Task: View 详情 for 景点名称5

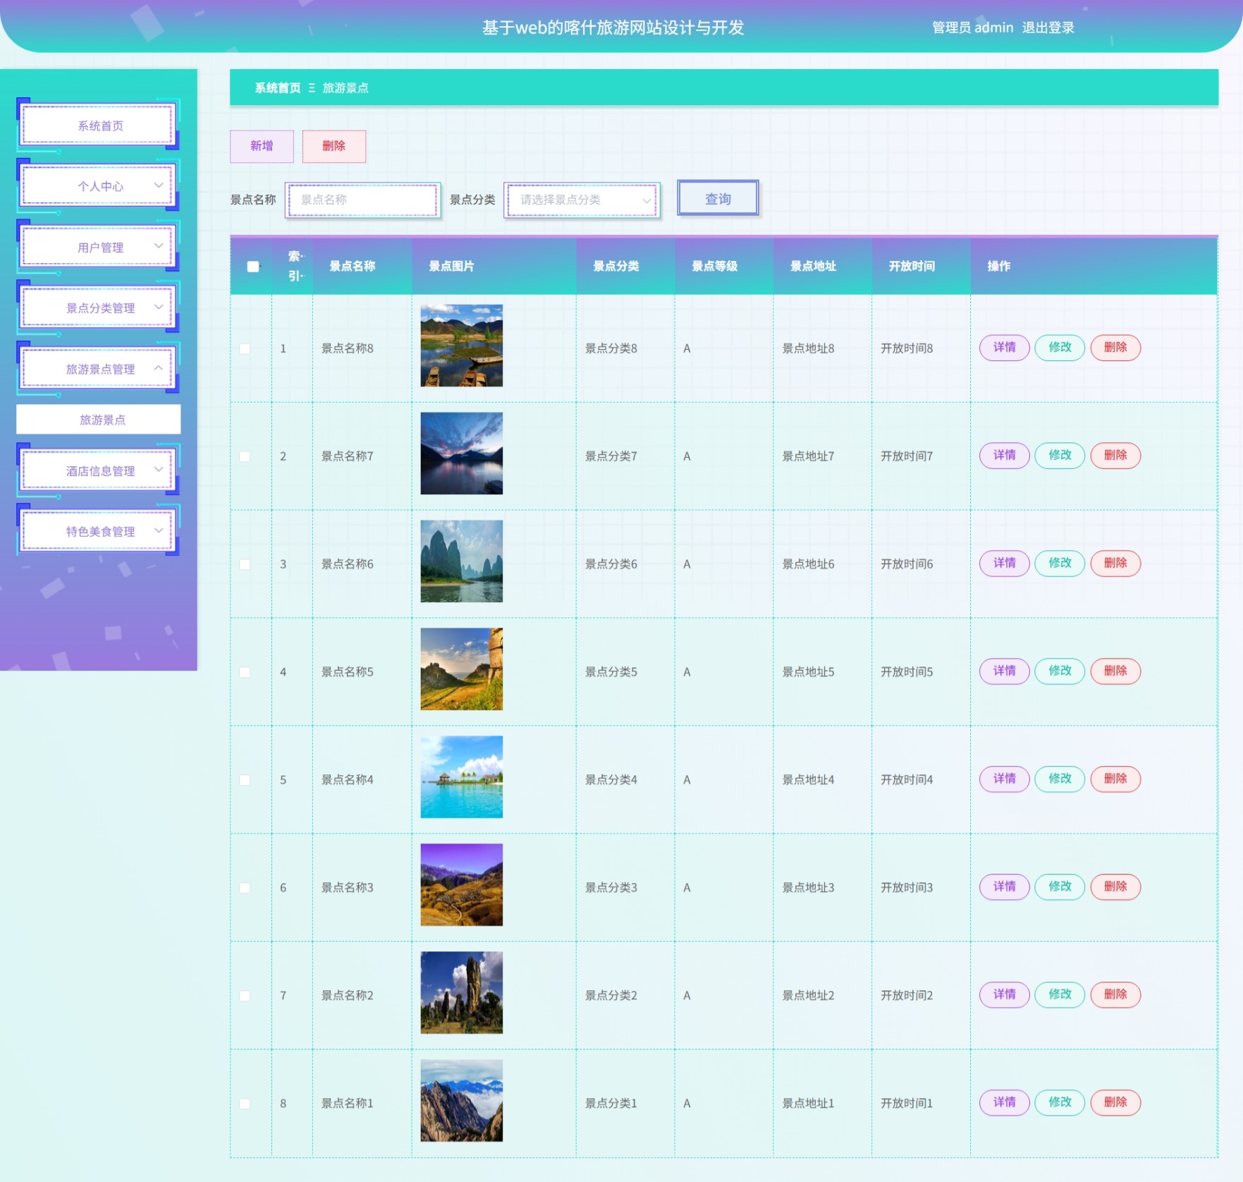Action: point(1005,671)
